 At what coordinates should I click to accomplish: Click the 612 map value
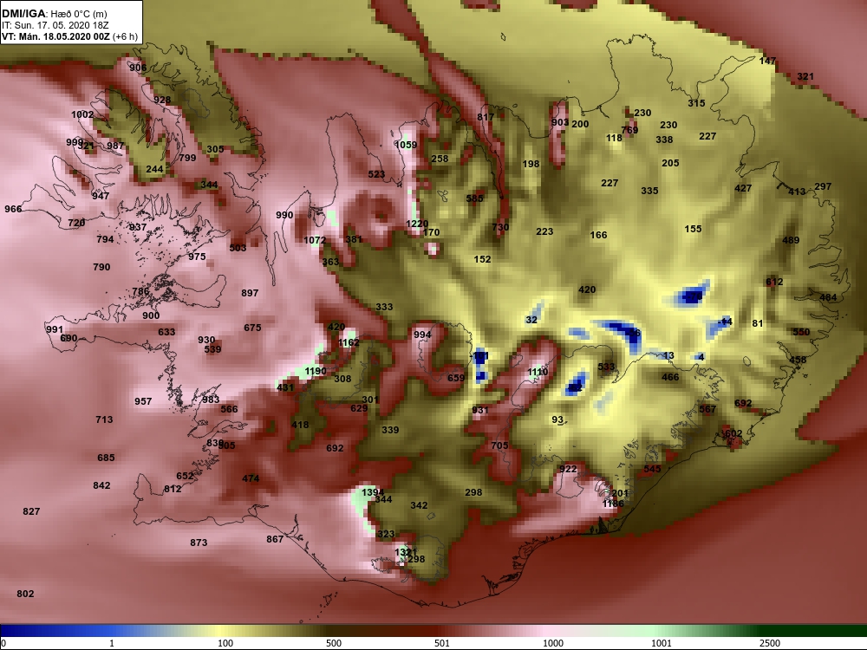(774, 282)
